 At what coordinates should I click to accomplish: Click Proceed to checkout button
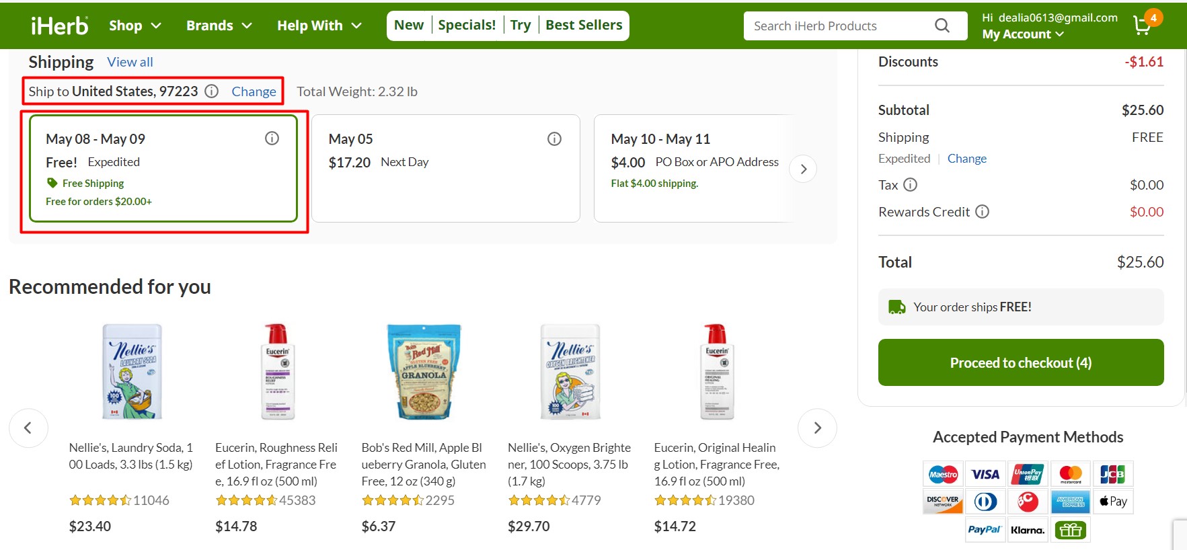(1020, 362)
